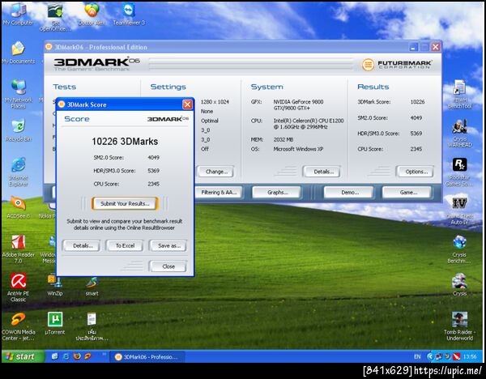Open system Details button
Viewport: 486px width, 379px height.
(323, 172)
